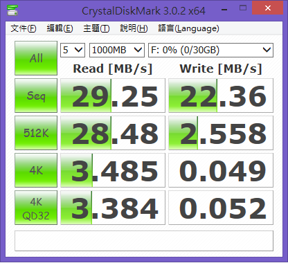
Task: Maximize the CrystalDiskMark window
Action: click(243, 8)
